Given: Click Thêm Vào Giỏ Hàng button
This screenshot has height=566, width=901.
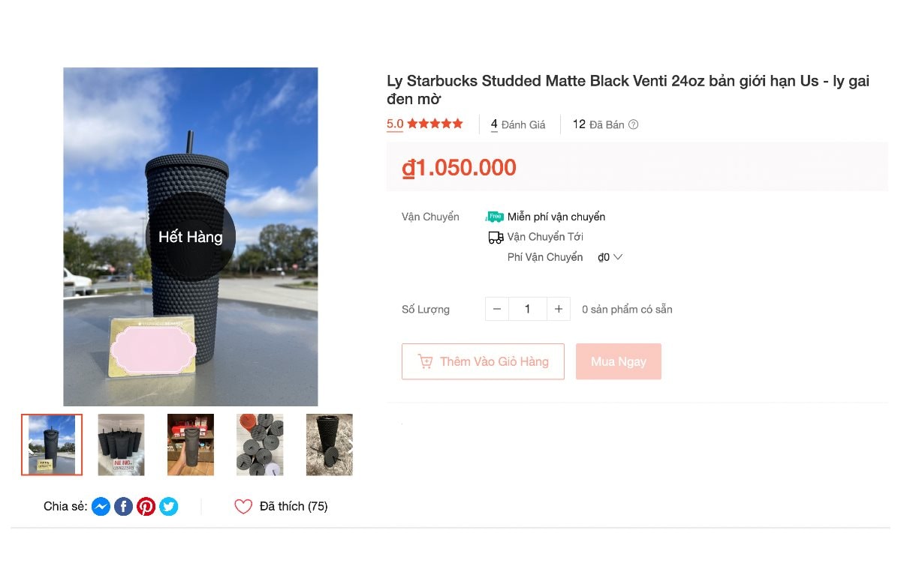Looking at the screenshot, I should coord(483,361).
